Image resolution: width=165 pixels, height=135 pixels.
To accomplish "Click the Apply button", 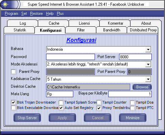I will [x=62, y=118].
